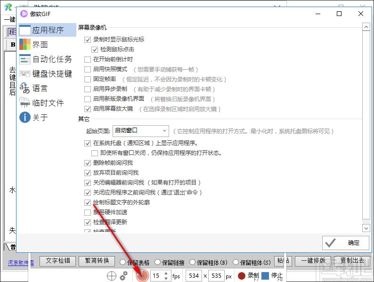Viewport: 374px width, 282px height.
Task: Click the crosshair target icon on recorder bar
Action: [111, 276]
